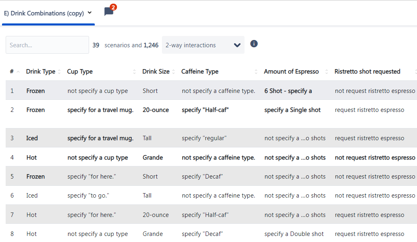Screen dimensions: 417x242
Task: Sort by the # column arrow
Action: pos(18,72)
